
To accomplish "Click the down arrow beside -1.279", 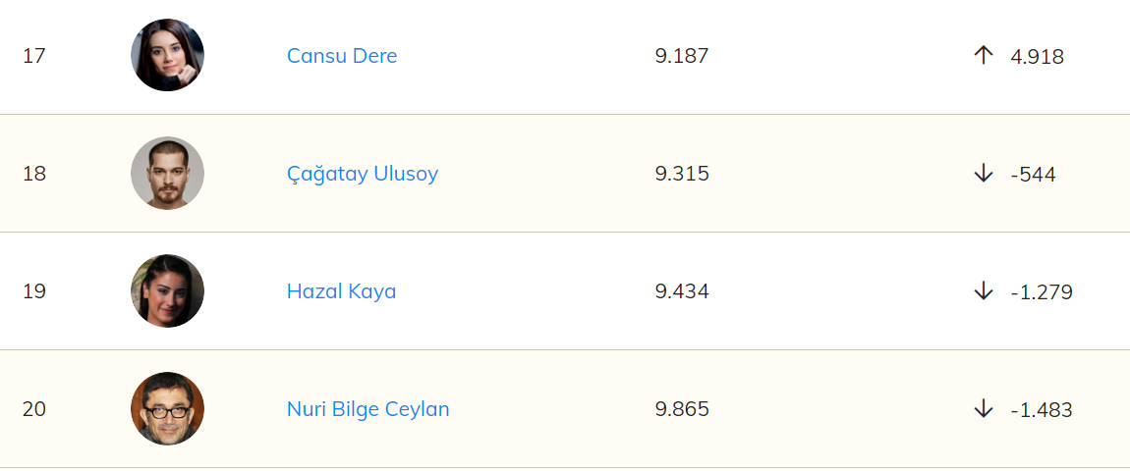I will (x=984, y=291).
